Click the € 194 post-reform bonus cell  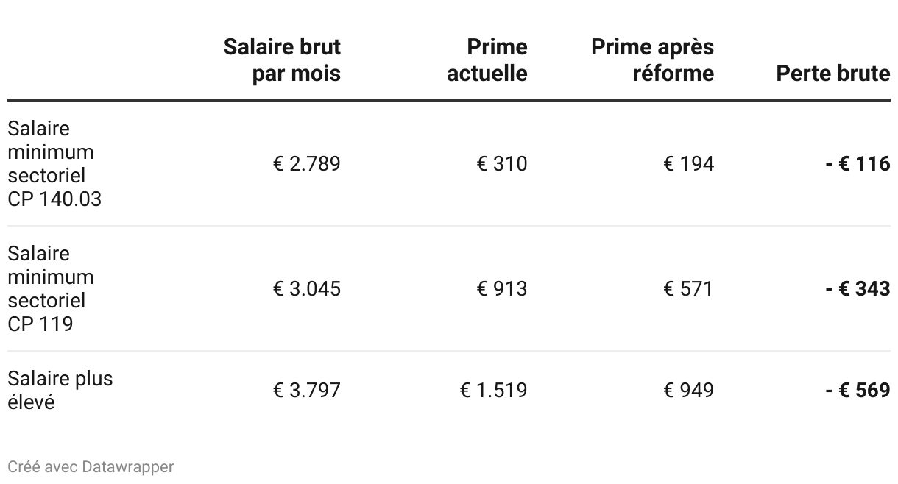point(688,163)
